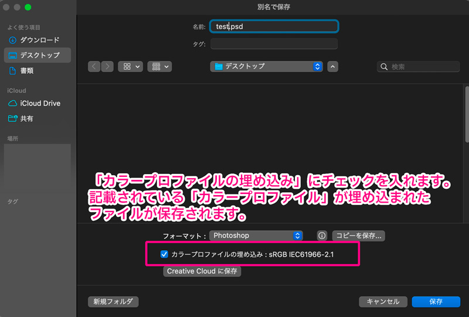Open iCloud Drive in the sidebar

point(40,103)
